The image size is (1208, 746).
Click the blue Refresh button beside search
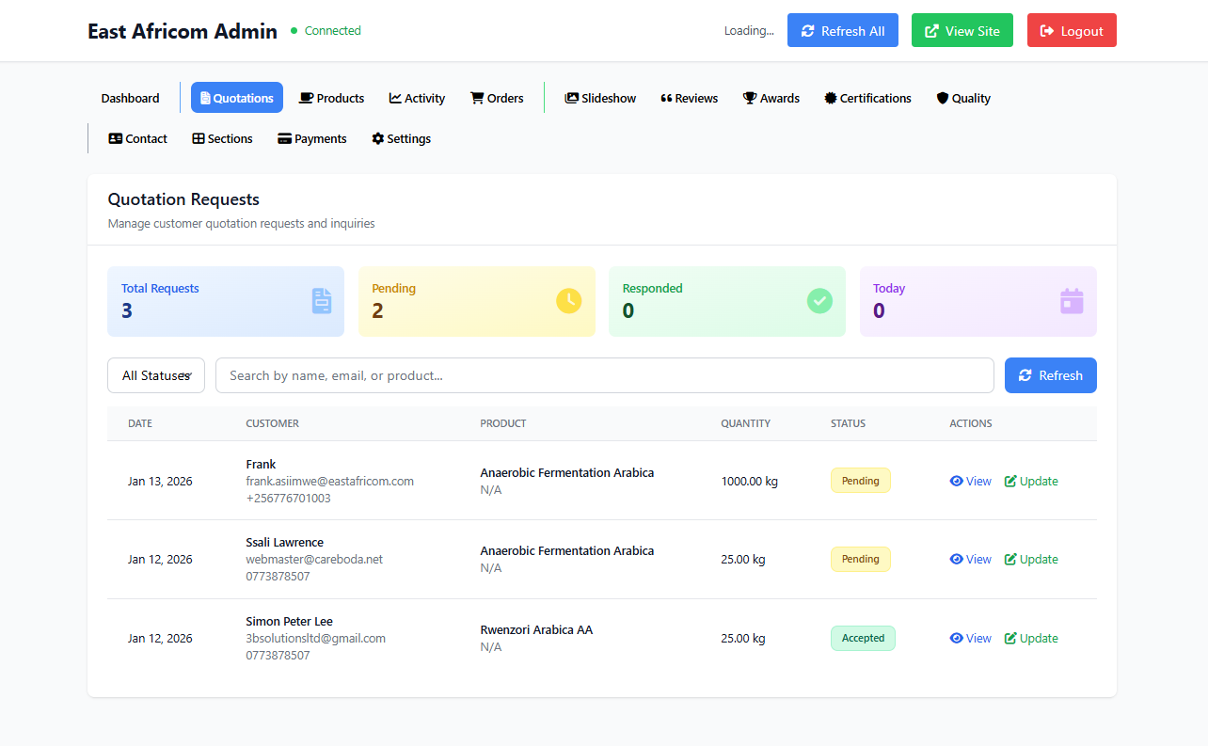click(1051, 375)
